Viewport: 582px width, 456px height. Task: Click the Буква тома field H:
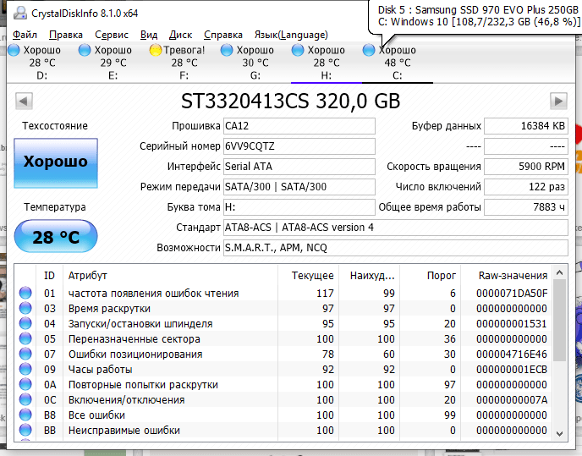299,207
